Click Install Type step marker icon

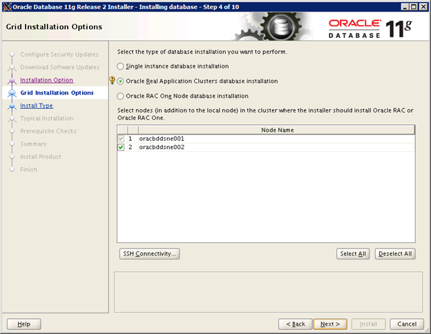point(12,106)
